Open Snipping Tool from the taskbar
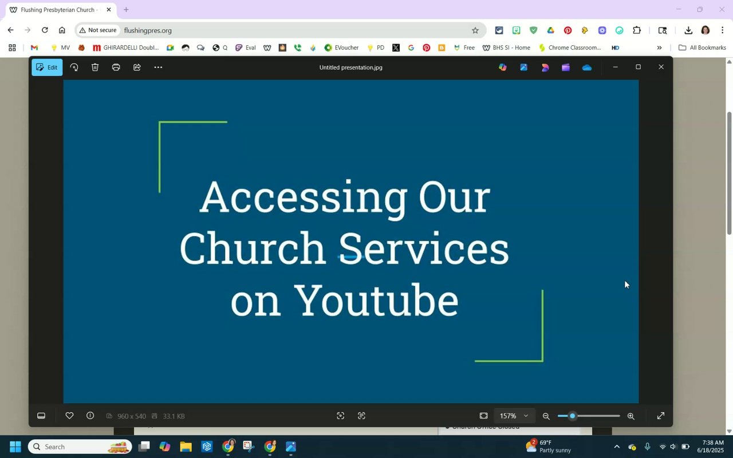This screenshot has width=733, height=458. [249, 447]
